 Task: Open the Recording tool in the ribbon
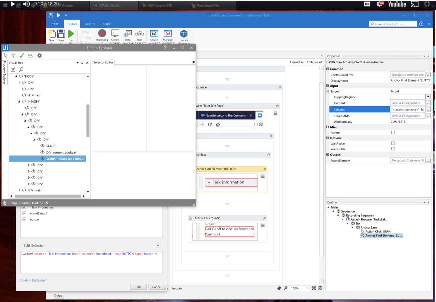pos(102,33)
